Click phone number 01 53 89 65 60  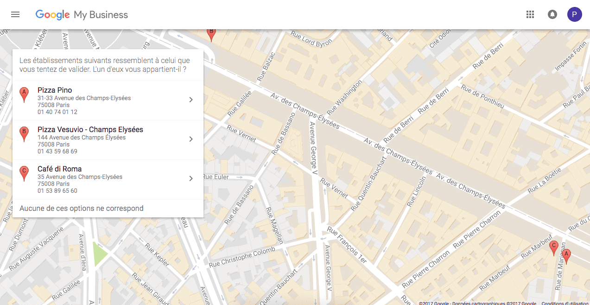pyautogui.click(x=57, y=191)
